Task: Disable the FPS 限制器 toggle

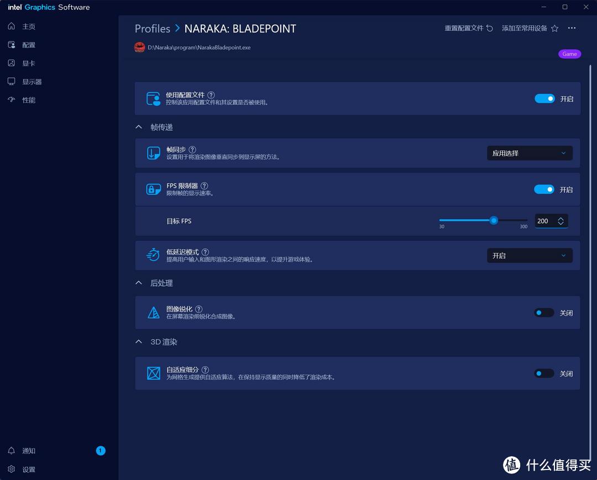Action: (x=544, y=189)
